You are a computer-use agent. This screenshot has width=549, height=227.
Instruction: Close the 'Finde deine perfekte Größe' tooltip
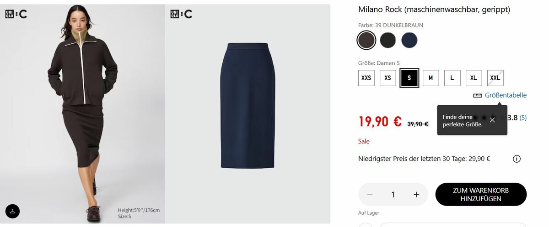(492, 120)
